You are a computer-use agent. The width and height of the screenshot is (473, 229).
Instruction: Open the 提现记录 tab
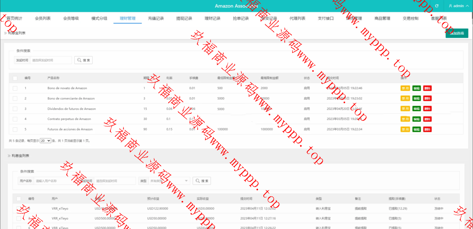point(184,18)
